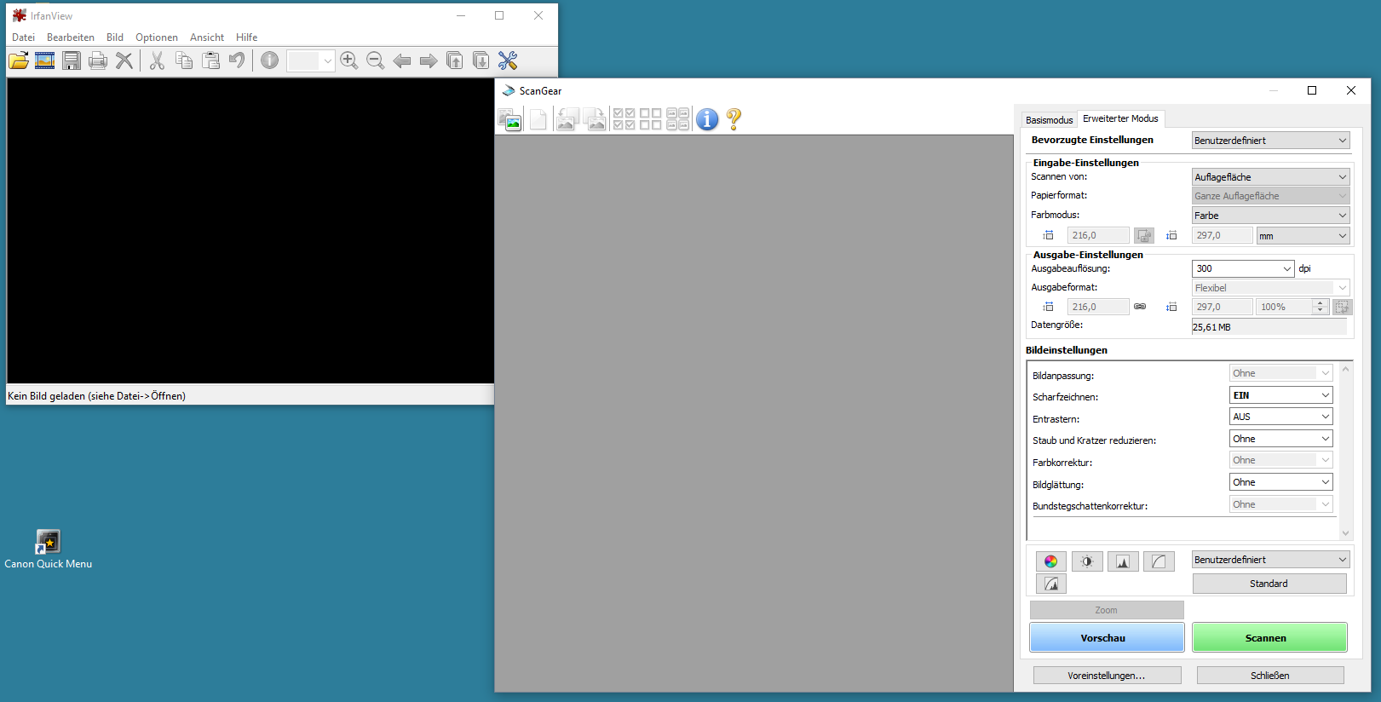Click the ScanGear rotate right icon
The image size is (1381, 702).
[596, 119]
